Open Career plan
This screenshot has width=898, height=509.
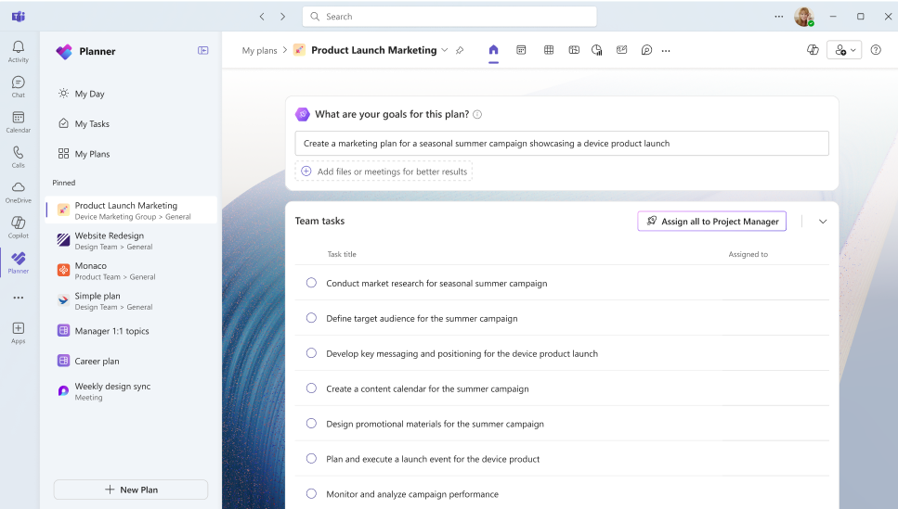tap(132, 361)
